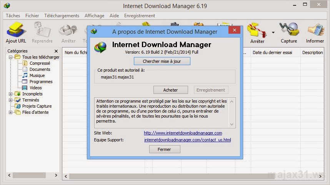Click Categories panel scroll right arrow
The height and width of the screenshot is (185, 330).
[56, 175]
